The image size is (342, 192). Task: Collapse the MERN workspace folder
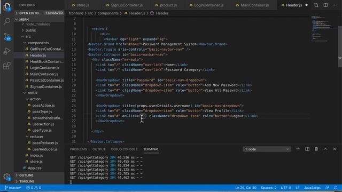39,19
